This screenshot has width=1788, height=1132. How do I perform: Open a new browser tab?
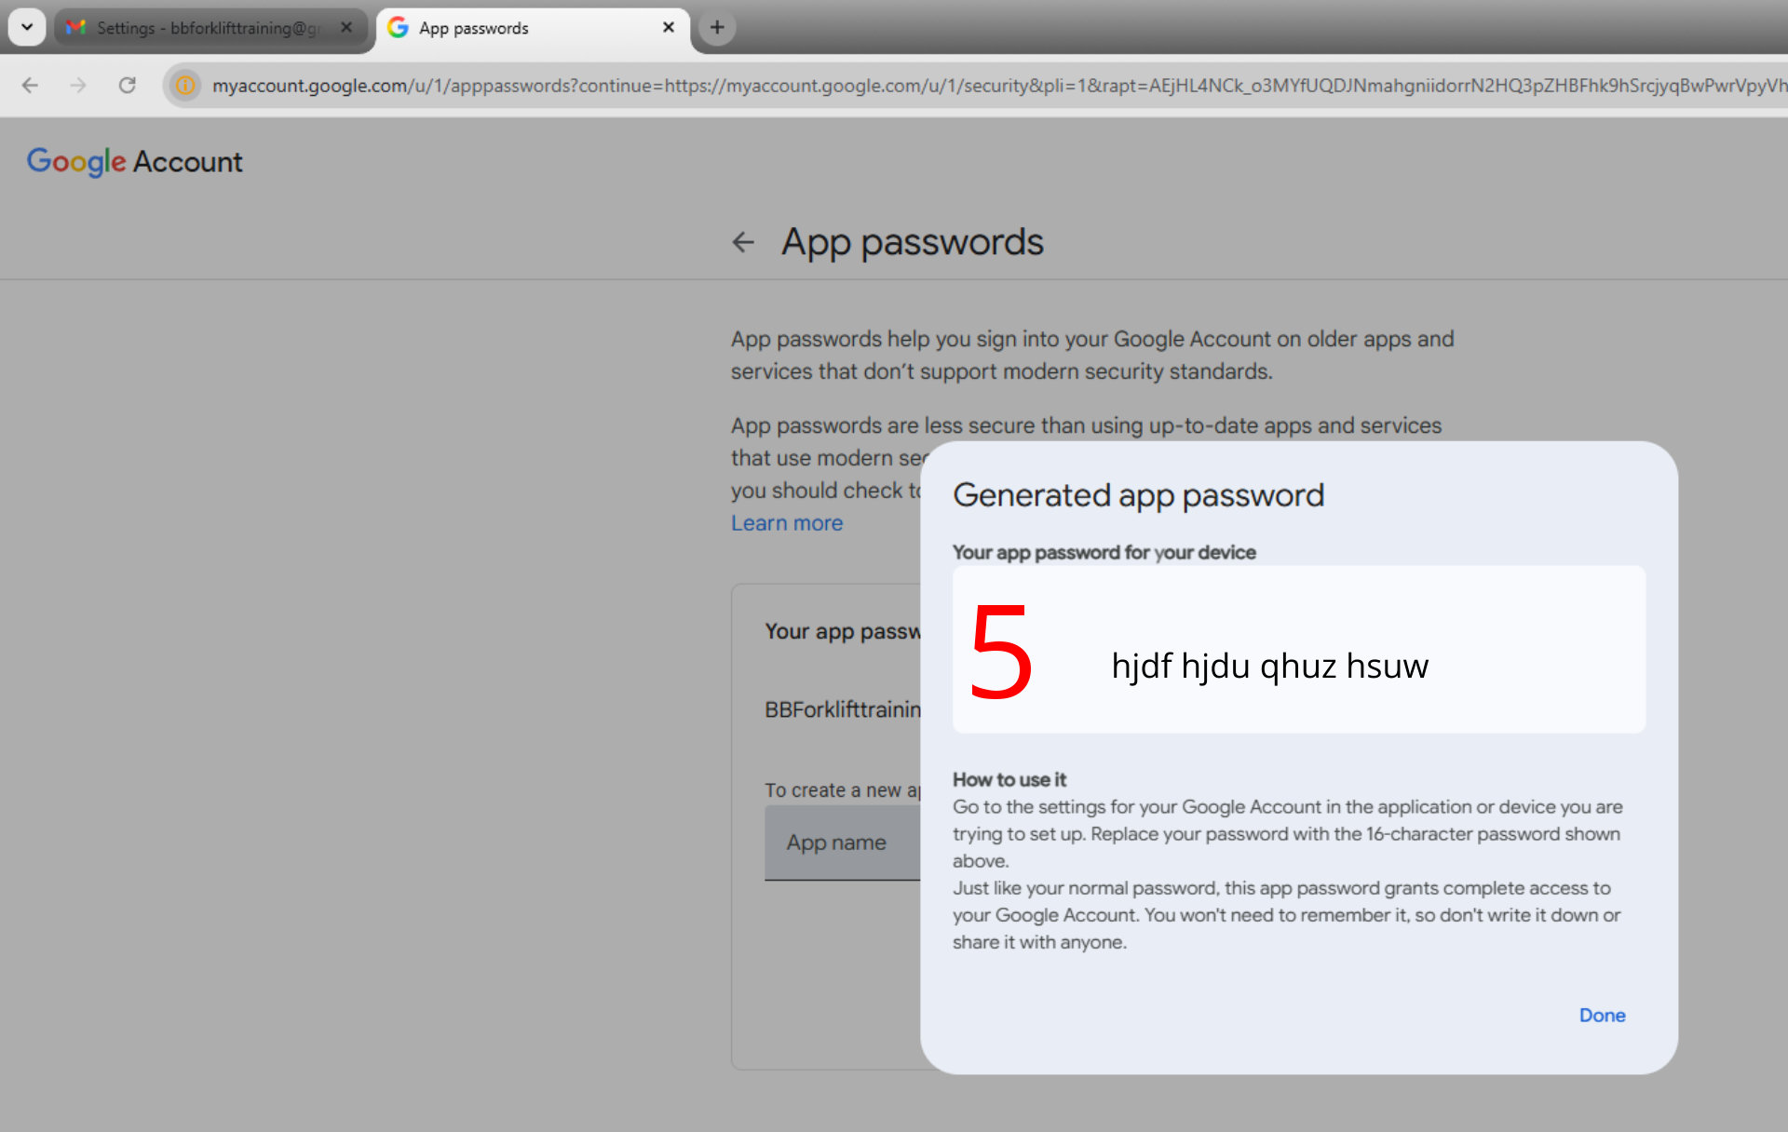(716, 28)
